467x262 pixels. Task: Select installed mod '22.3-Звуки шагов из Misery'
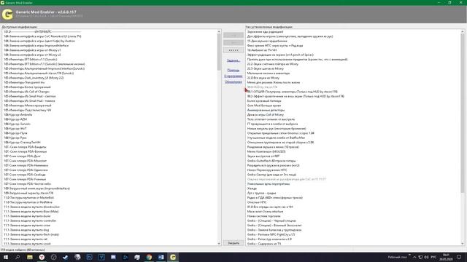coord(266,68)
